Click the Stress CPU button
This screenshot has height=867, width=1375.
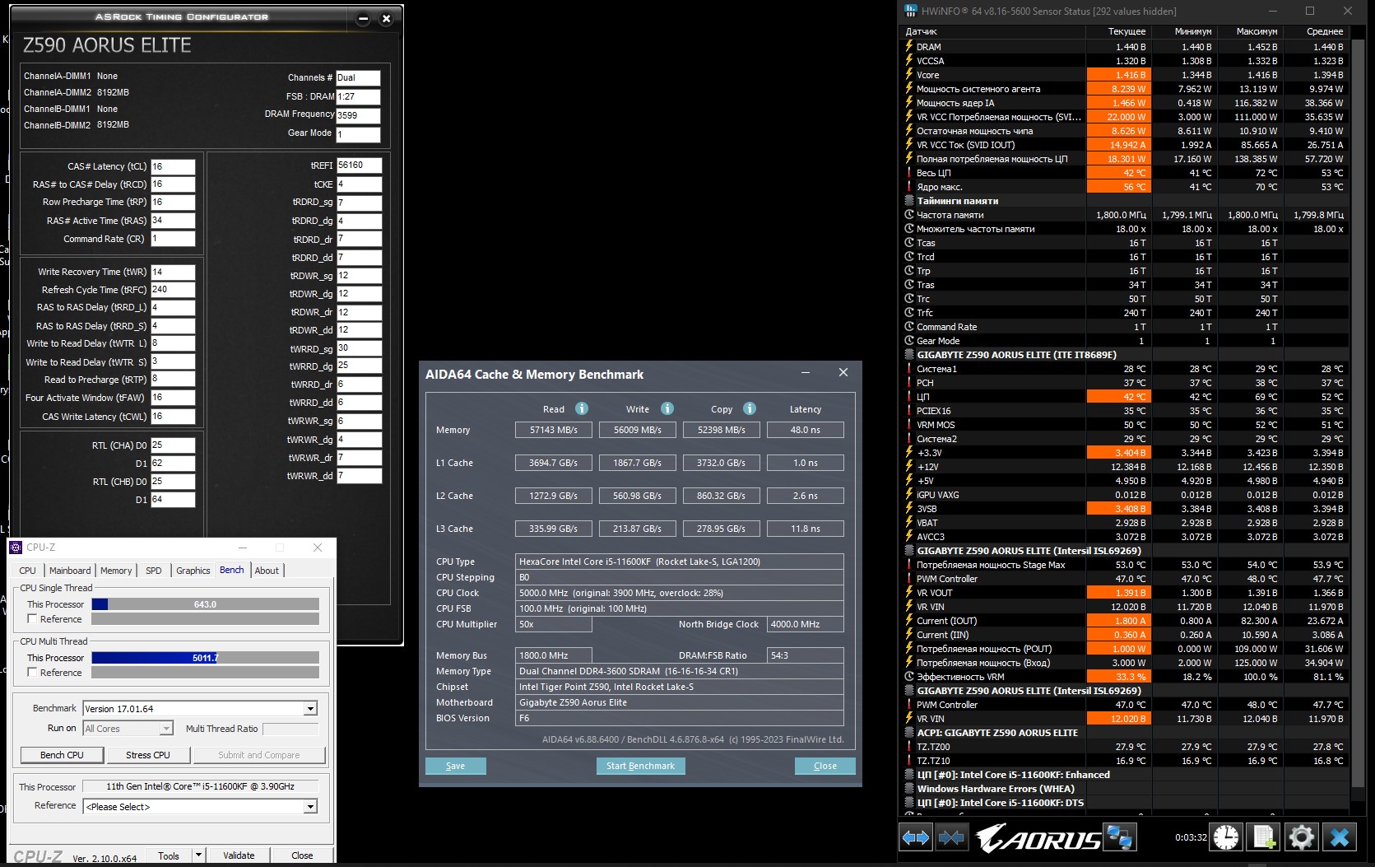[148, 755]
